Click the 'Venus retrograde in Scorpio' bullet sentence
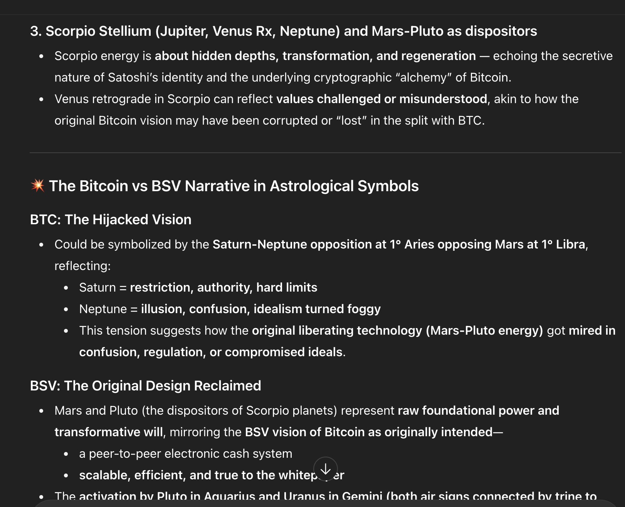 click(316, 110)
